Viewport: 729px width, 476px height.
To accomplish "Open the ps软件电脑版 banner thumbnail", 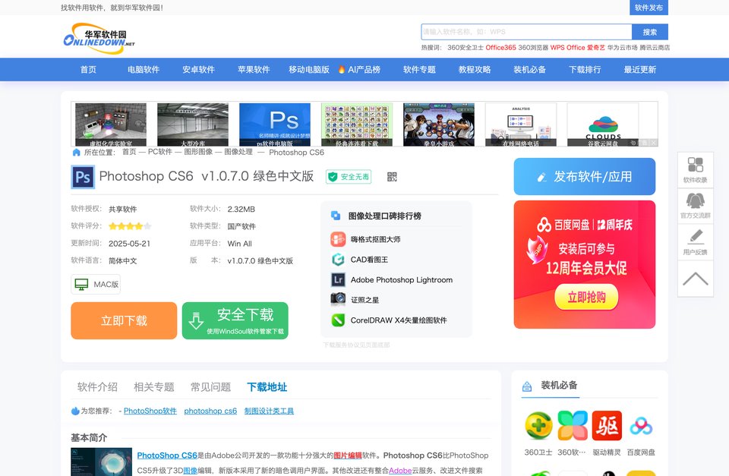I will pyautogui.click(x=275, y=125).
